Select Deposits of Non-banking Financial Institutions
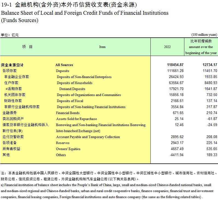218x200 pixels. click(x=91, y=107)
